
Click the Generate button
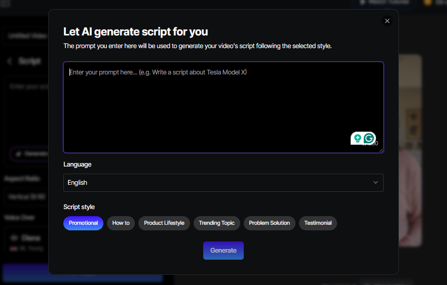tap(223, 251)
